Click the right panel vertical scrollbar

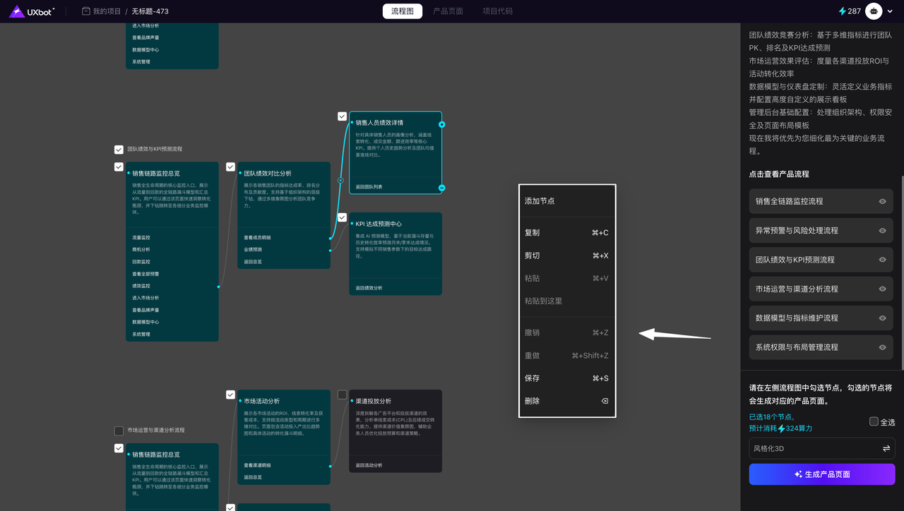901,268
